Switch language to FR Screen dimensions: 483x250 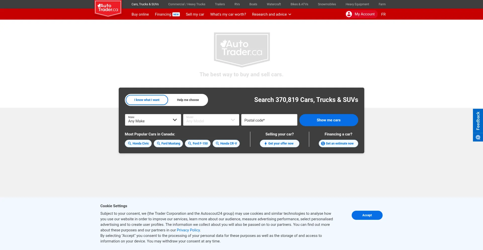(383, 14)
